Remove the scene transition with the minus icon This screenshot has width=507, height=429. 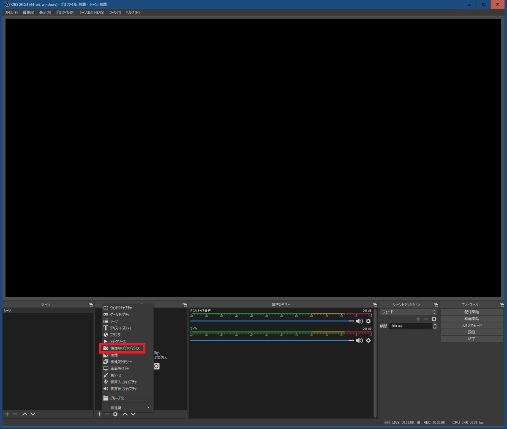pos(426,319)
